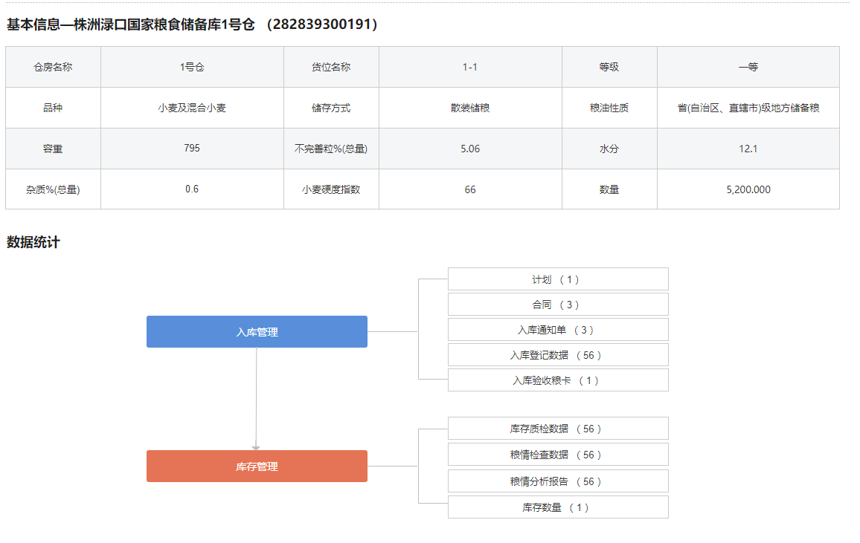
Task: Open 入库通知单 (3) records
Action: (x=557, y=330)
